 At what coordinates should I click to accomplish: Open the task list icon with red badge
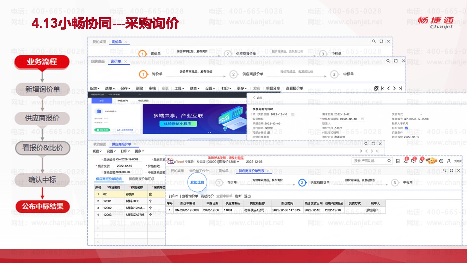[405, 161]
